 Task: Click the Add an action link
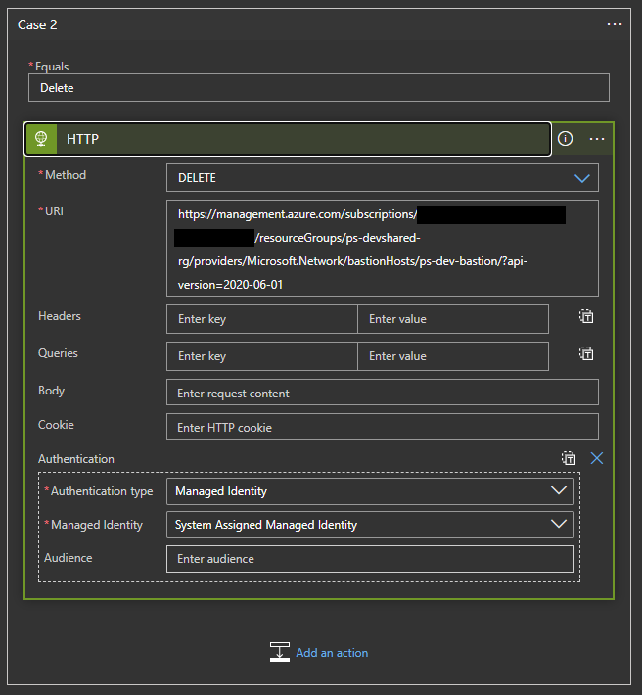tap(332, 653)
